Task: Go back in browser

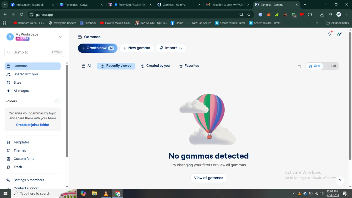Action: click(x=5, y=15)
